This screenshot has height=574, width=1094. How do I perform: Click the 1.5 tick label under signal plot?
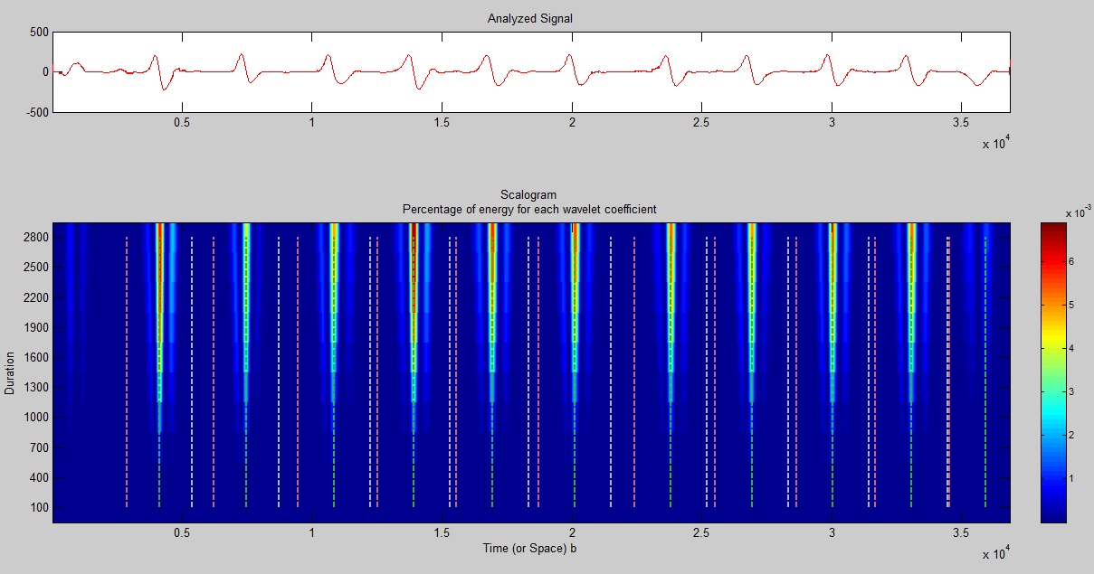click(x=442, y=121)
